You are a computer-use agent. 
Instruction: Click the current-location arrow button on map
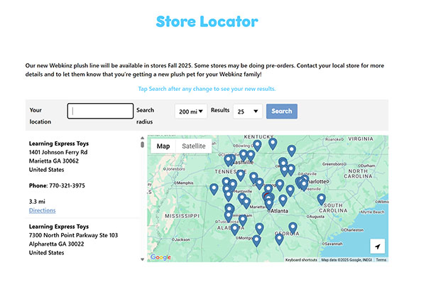(x=378, y=246)
